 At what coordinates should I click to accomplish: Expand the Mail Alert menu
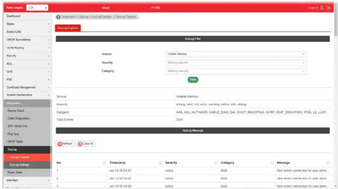coord(27,180)
